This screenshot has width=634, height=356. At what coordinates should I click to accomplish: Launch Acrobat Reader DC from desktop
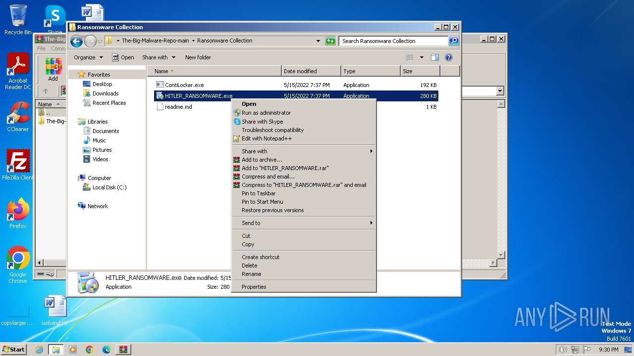18,71
